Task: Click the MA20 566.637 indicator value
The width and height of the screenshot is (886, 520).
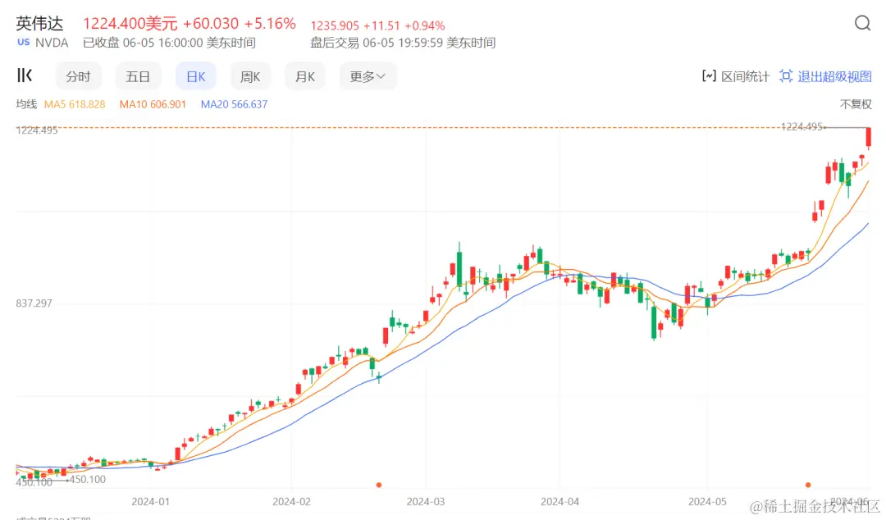Action: [234, 104]
